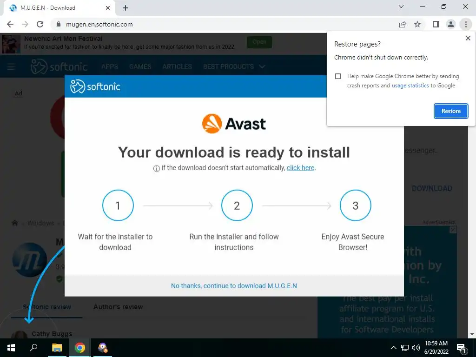Open the APPS menu item

coord(110,66)
